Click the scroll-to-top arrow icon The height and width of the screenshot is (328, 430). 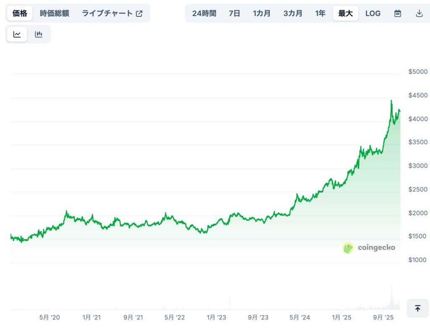click(418, 308)
